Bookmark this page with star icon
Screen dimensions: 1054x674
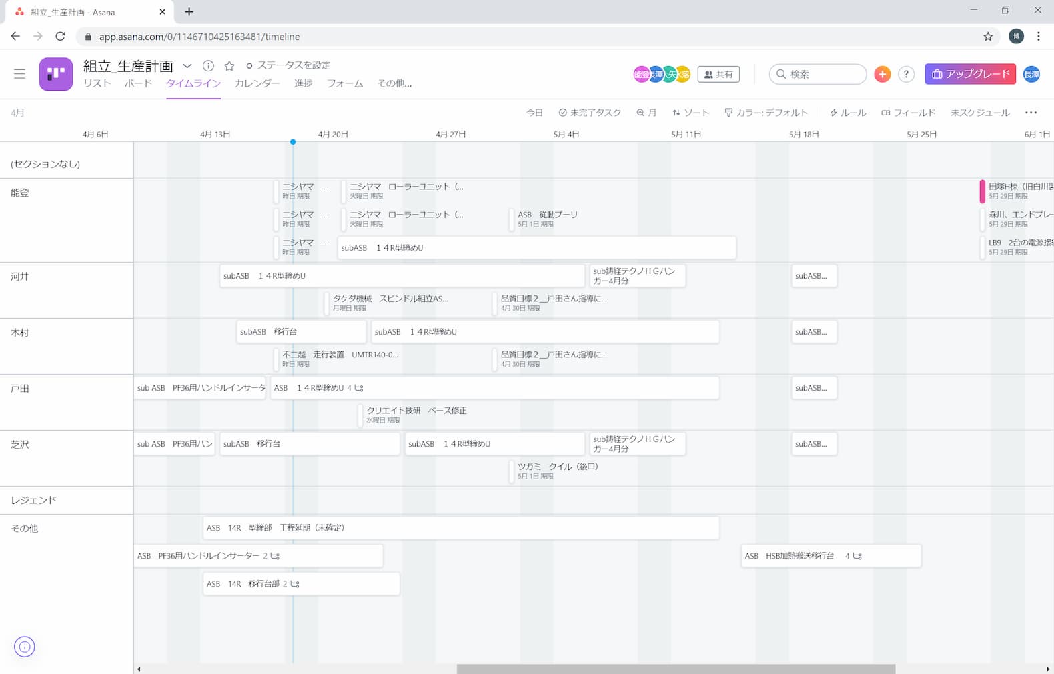coord(988,37)
